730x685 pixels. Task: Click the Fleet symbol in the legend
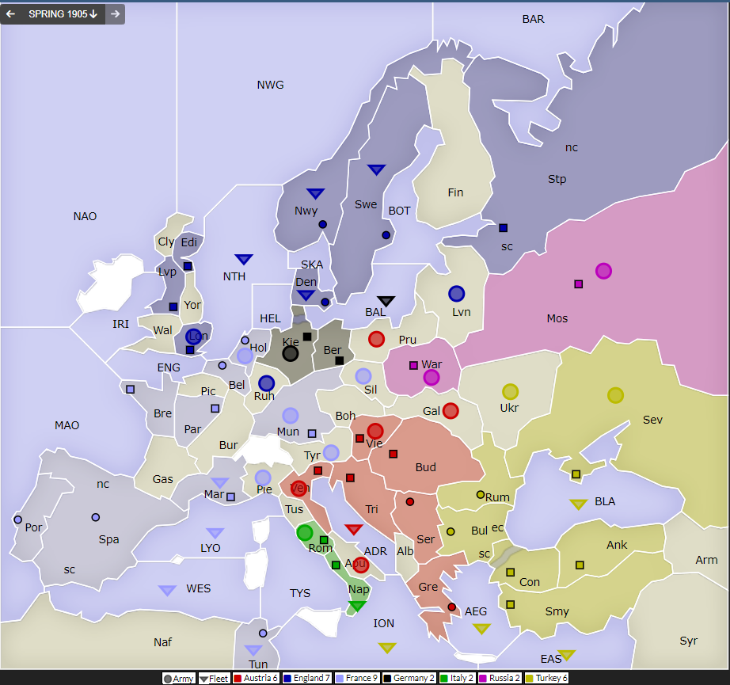(x=203, y=679)
